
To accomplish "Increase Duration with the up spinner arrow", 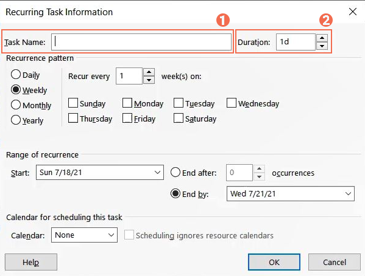I will pos(322,38).
